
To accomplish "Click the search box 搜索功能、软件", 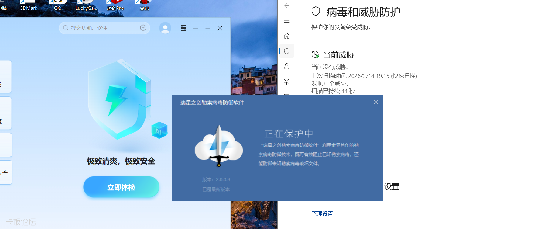I will 104,28.
